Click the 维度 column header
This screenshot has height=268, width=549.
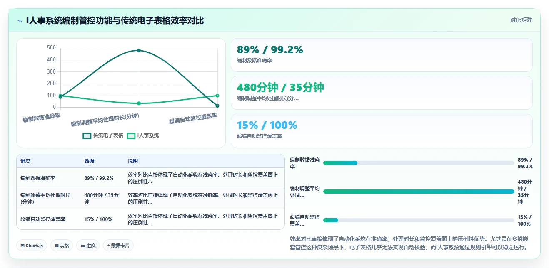[25, 161]
